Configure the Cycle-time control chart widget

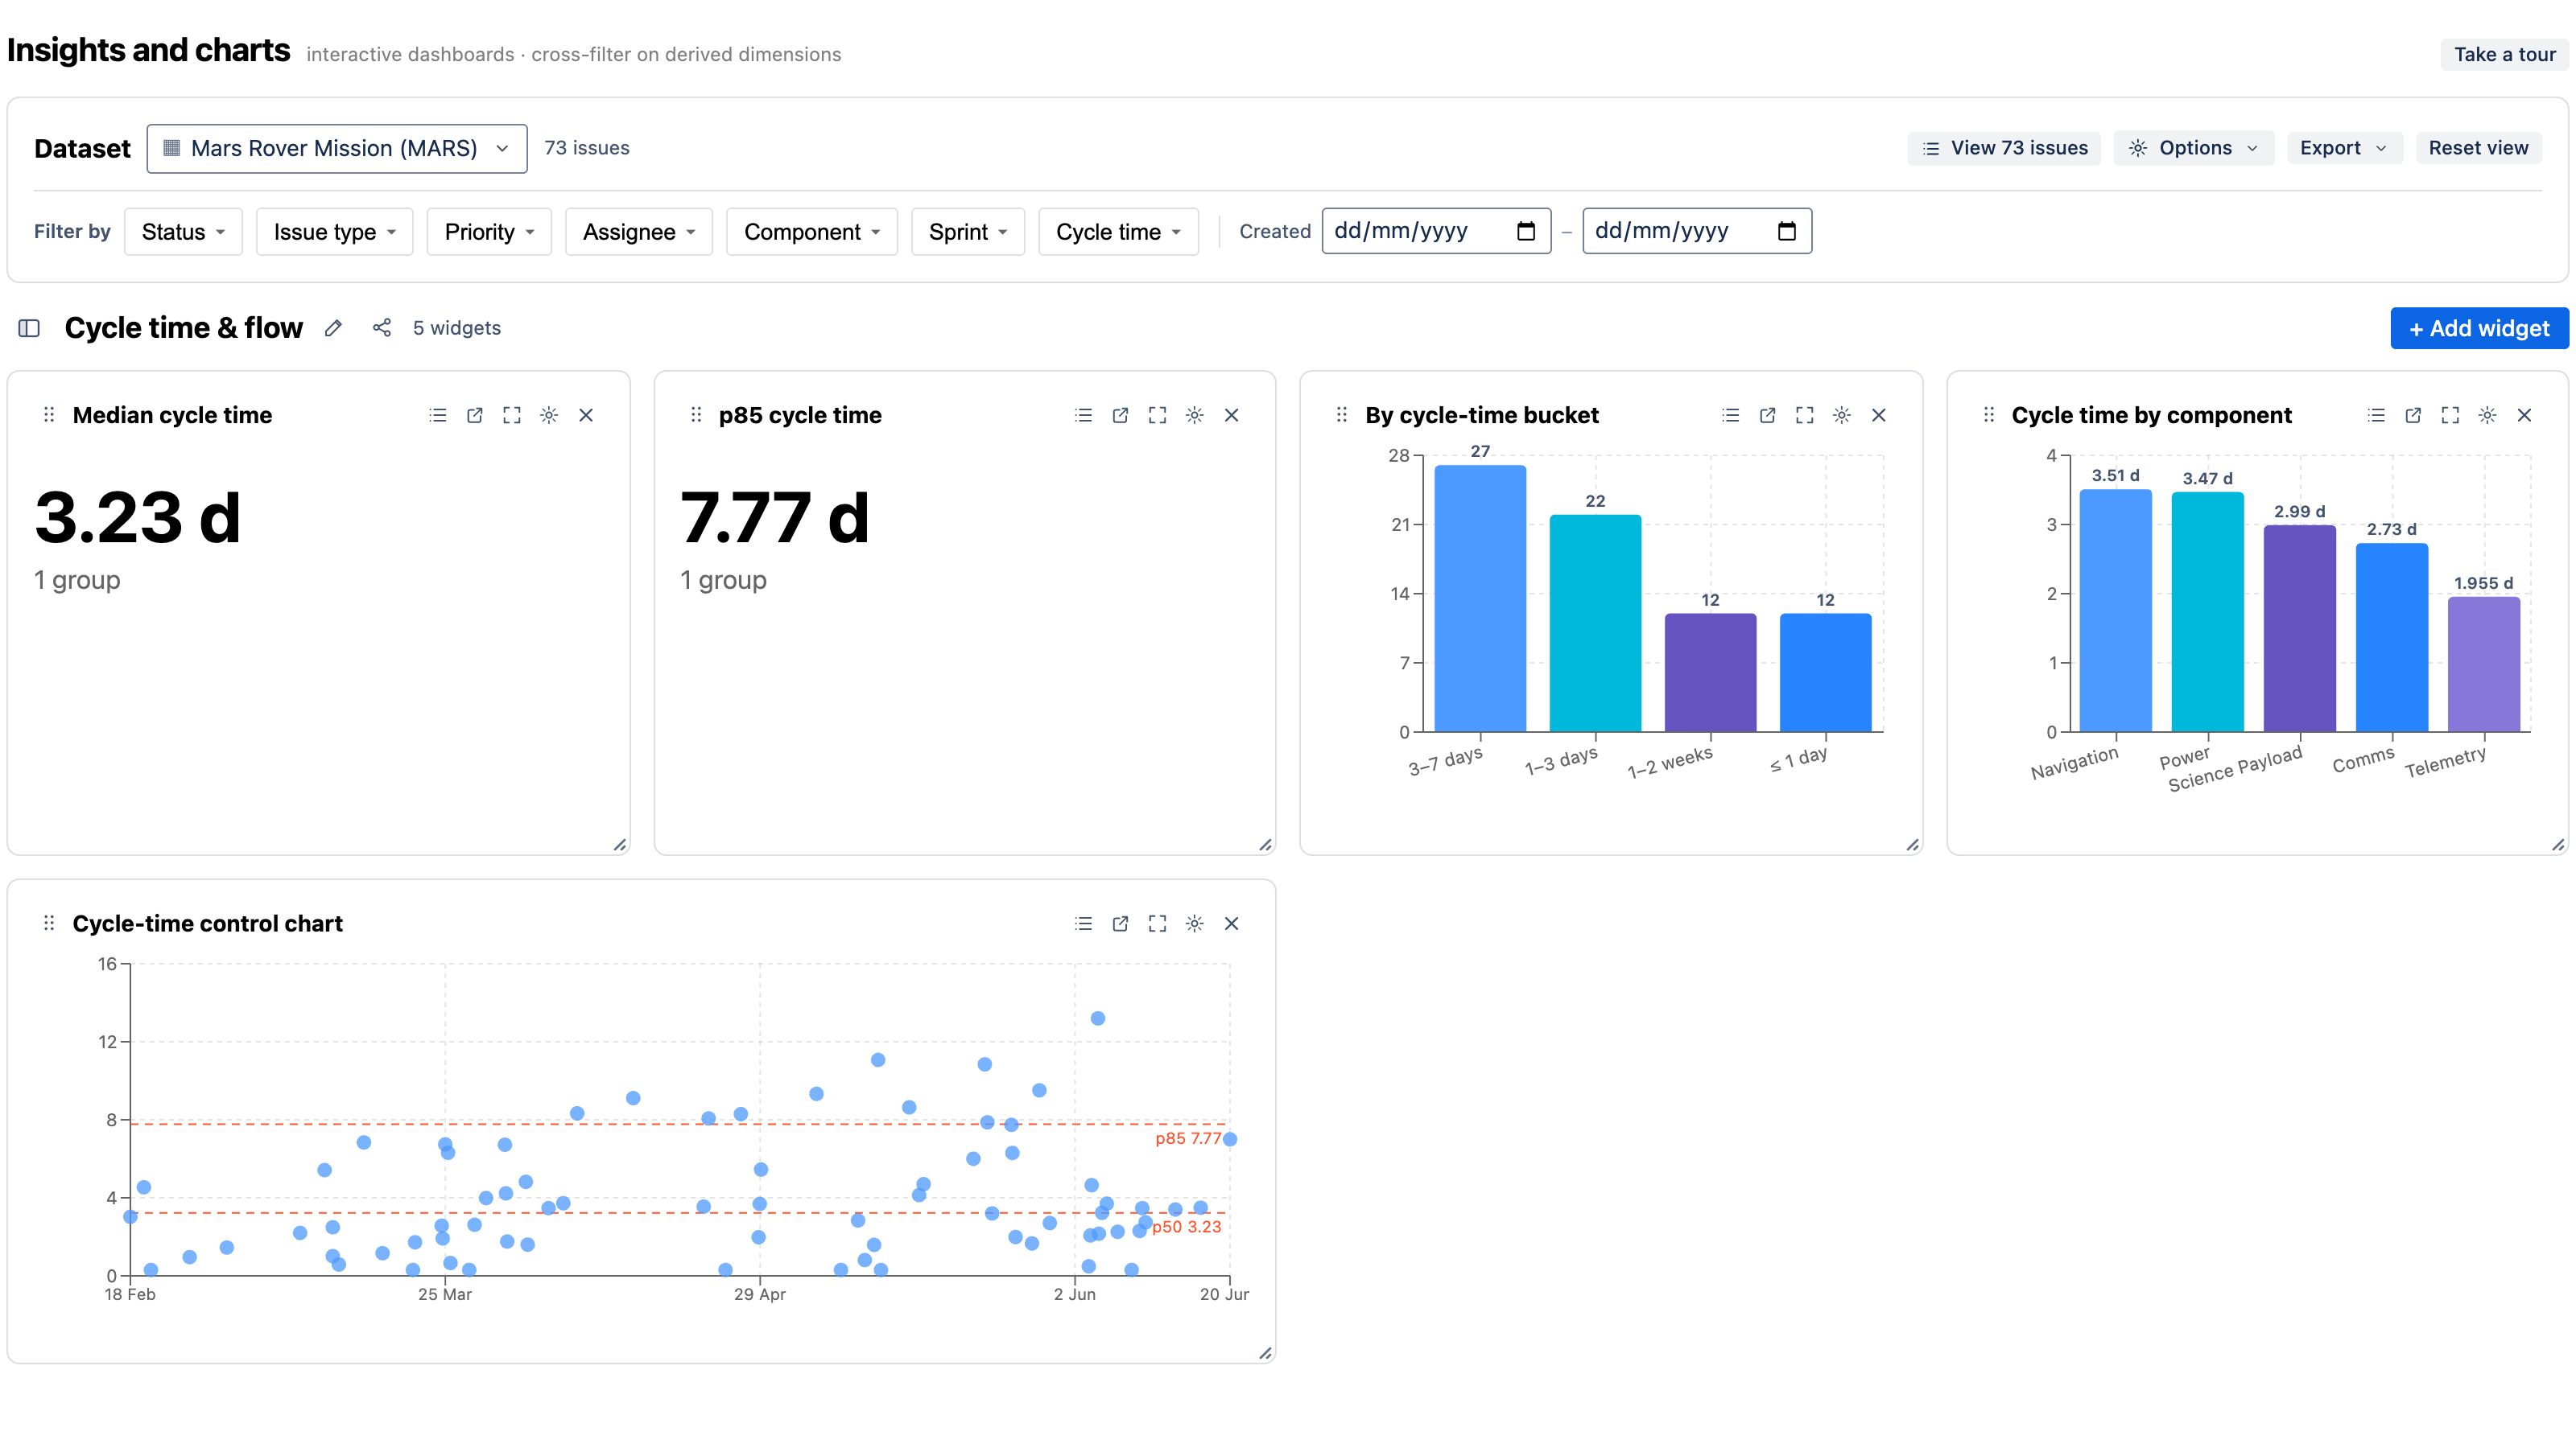tap(1194, 924)
